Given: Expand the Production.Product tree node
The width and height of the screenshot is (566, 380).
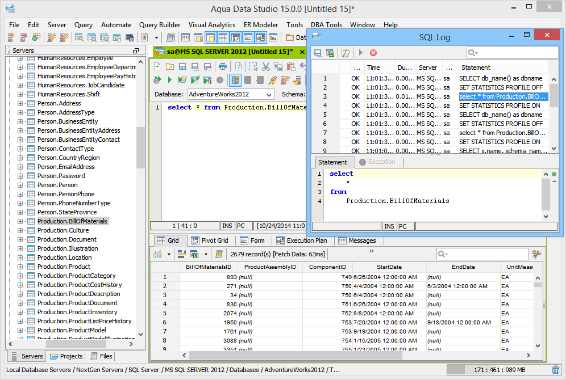Looking at the screenshot, I should [20, 267].
